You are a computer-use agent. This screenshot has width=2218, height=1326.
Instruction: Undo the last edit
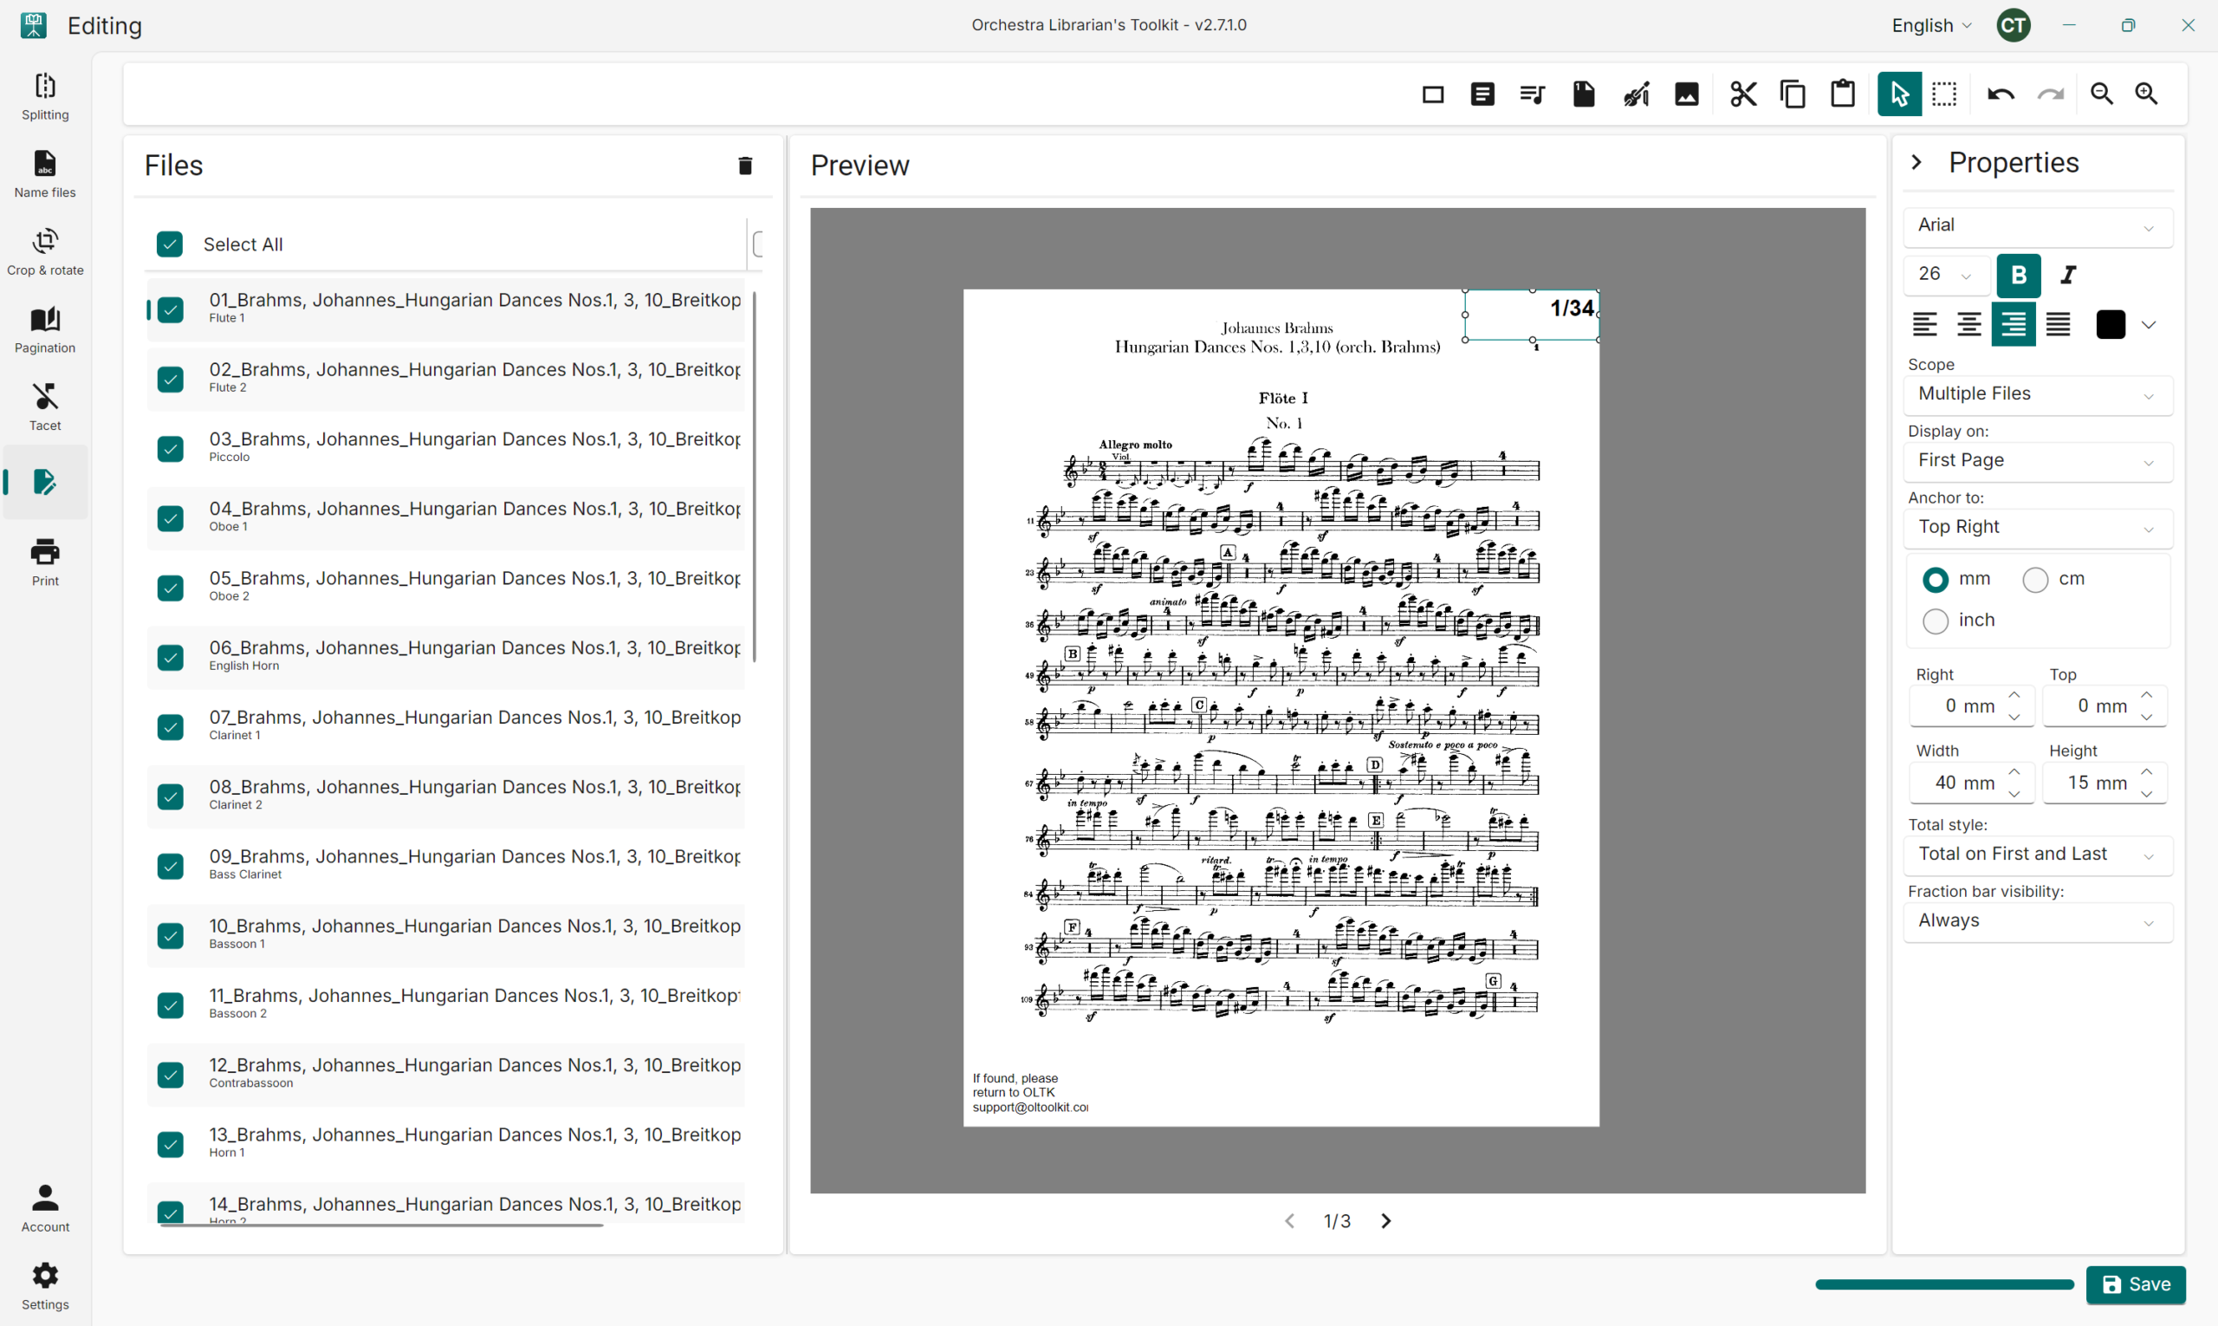[2001, 94]
